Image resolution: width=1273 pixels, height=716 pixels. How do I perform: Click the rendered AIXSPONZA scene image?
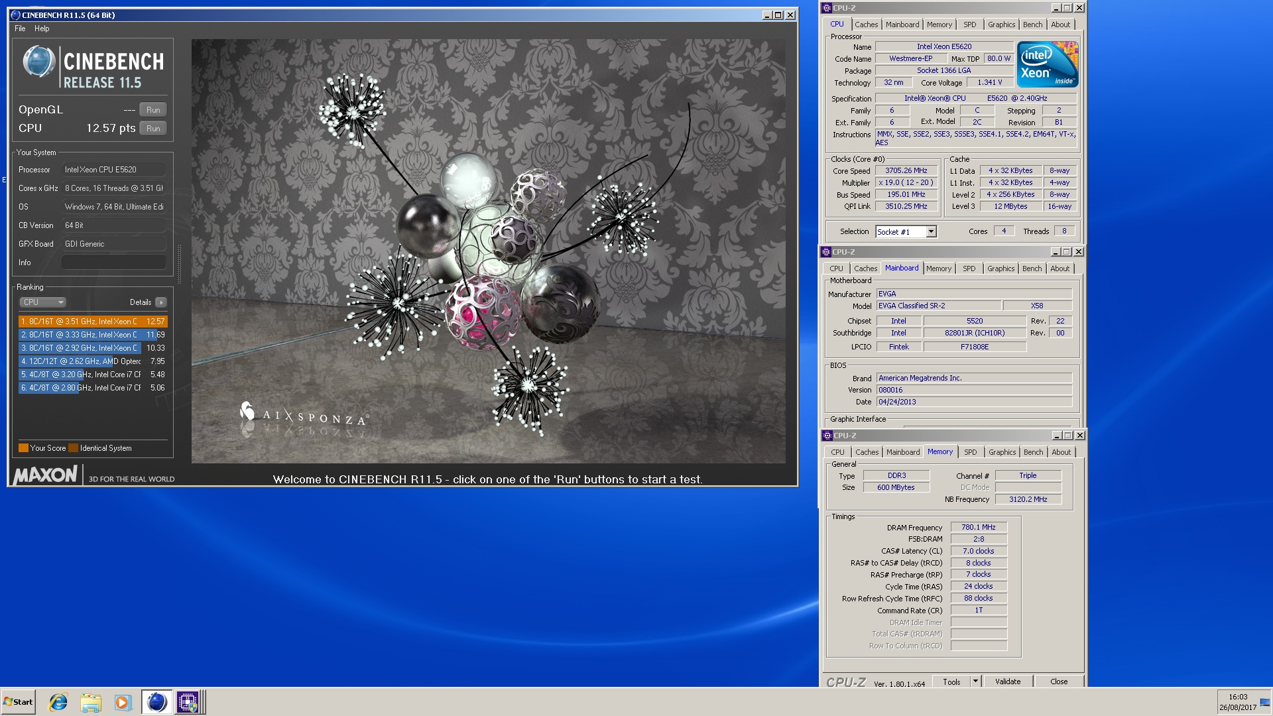pyautogui.click(x=489, y=251)
